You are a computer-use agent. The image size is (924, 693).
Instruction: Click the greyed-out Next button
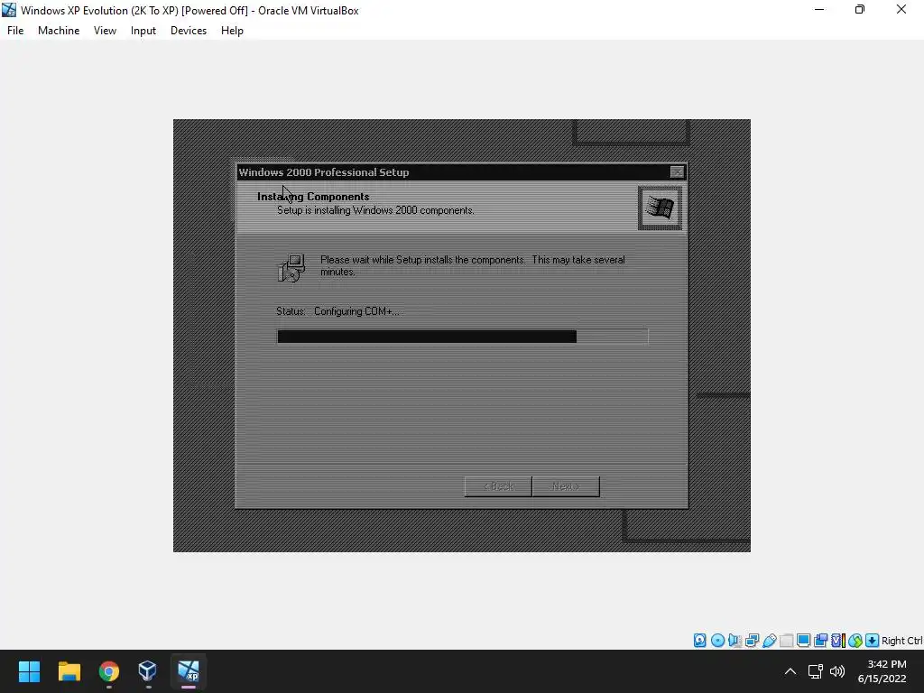[566, 486]
